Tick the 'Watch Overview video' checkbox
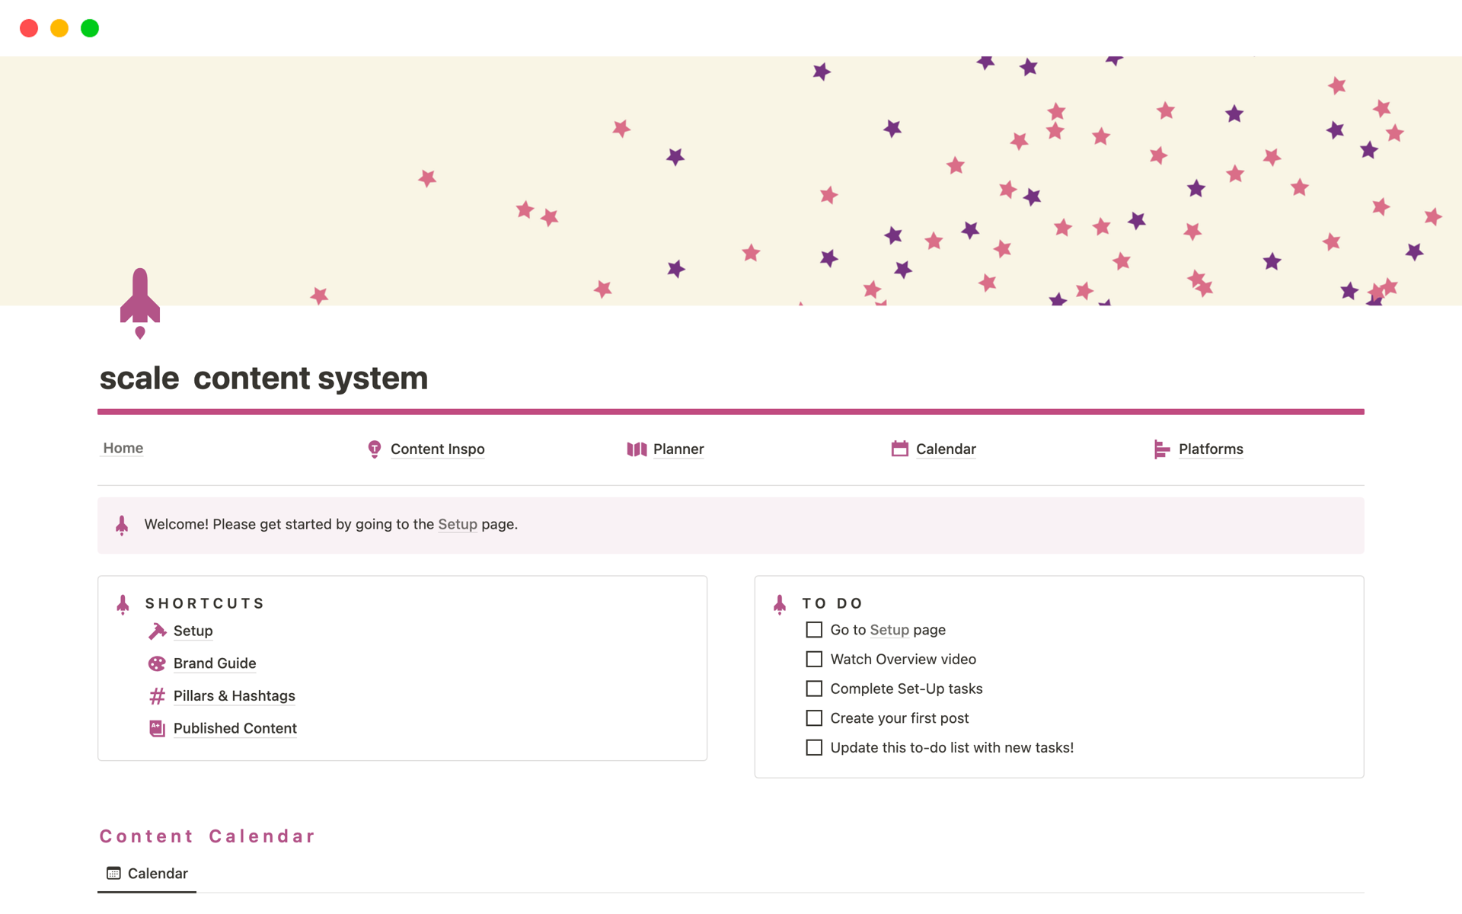1462x914 pixels. click(x=814, y=660)
